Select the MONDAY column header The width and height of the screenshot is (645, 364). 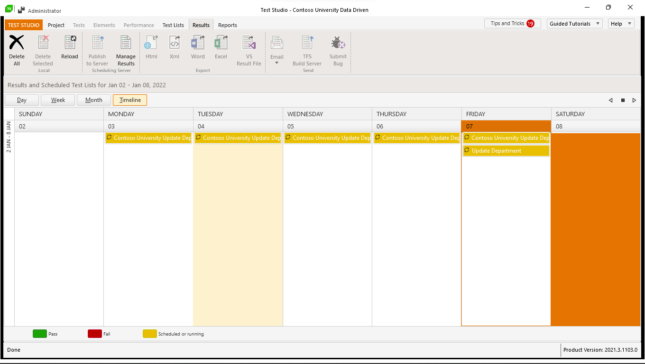148,114
